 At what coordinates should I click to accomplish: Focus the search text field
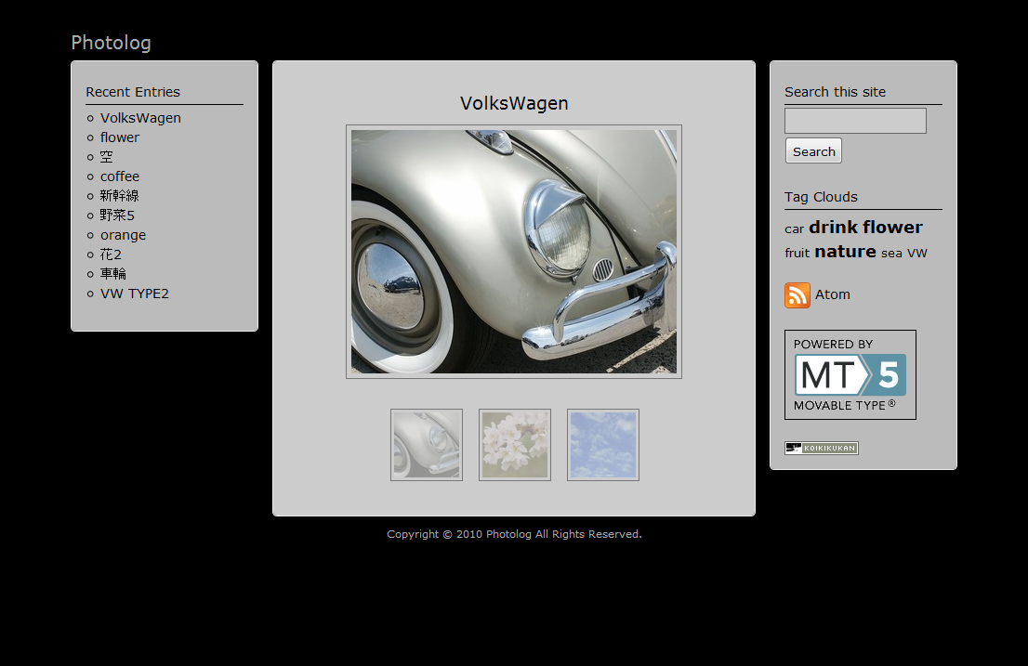click(855, 121)
